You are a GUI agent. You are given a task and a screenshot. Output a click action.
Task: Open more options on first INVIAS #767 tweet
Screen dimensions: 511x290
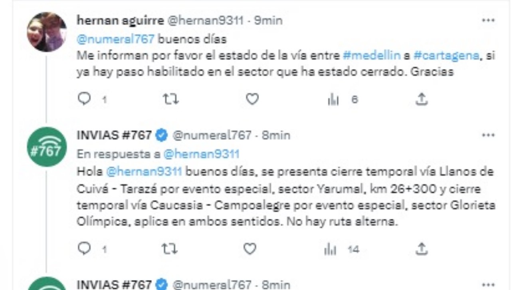[489, 135]
